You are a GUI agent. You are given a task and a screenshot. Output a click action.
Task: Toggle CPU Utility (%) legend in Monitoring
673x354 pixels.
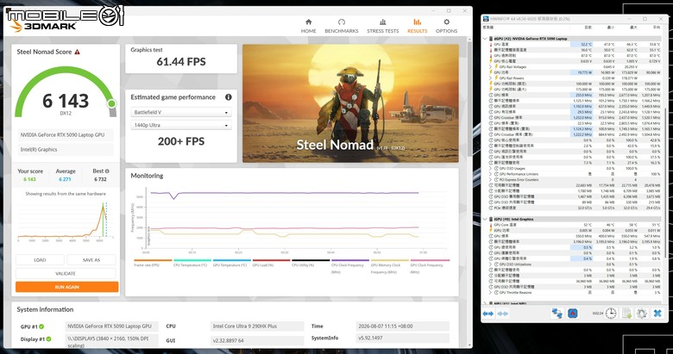point(311,263)
